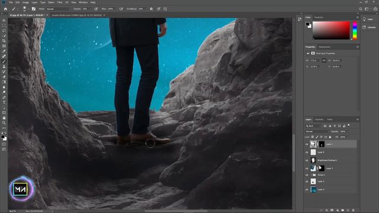The width and height of the screenshot is (379, 213).
Task: Toggle lock transparent pixels
Action: (x=313, y=137)
